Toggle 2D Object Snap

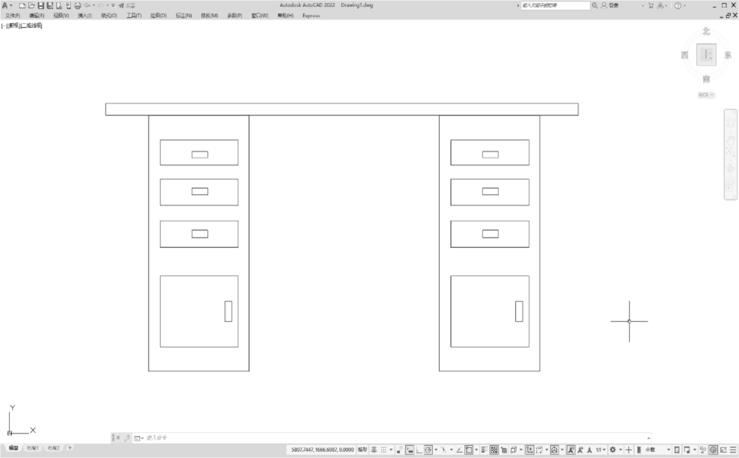469,449
